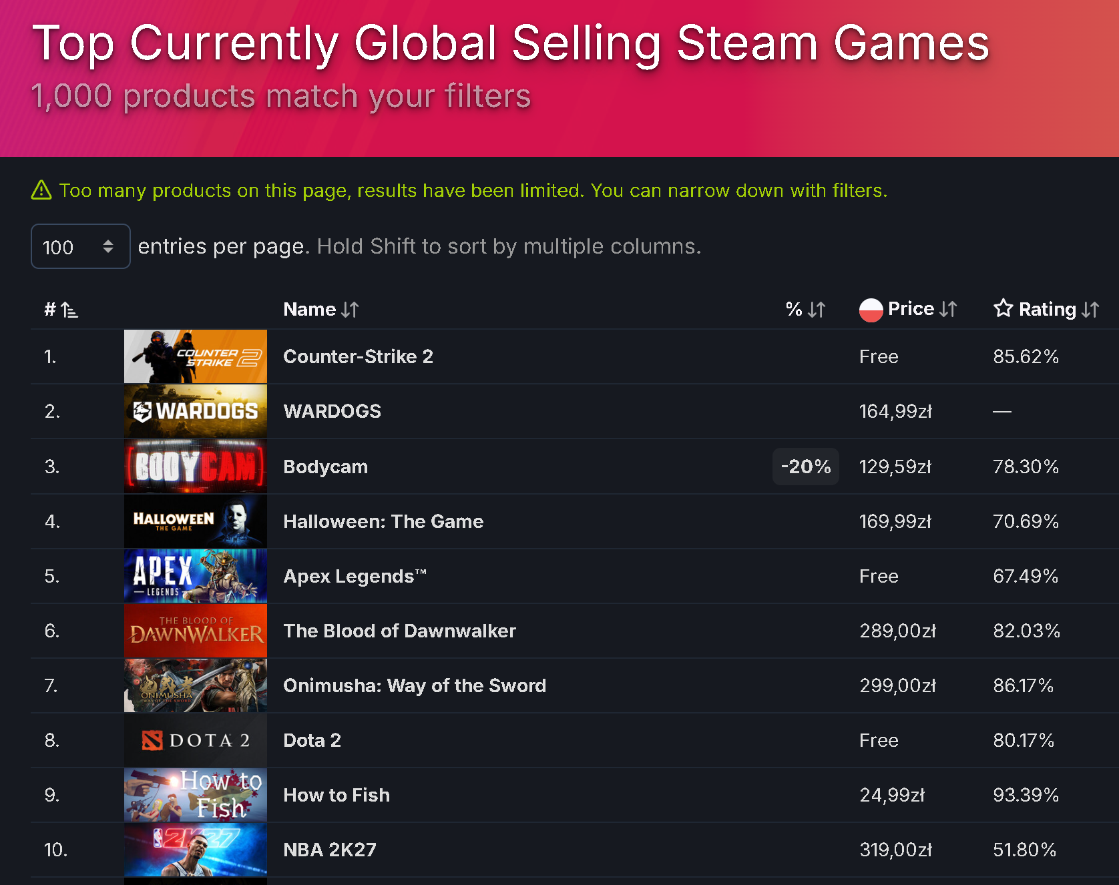This screenshot has height=885, width=1119.
Task: Select Onimusha: Way of the Sword
Action: click(x=415, y=685)
